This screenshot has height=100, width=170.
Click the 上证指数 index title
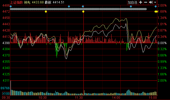tap(17, 2)
